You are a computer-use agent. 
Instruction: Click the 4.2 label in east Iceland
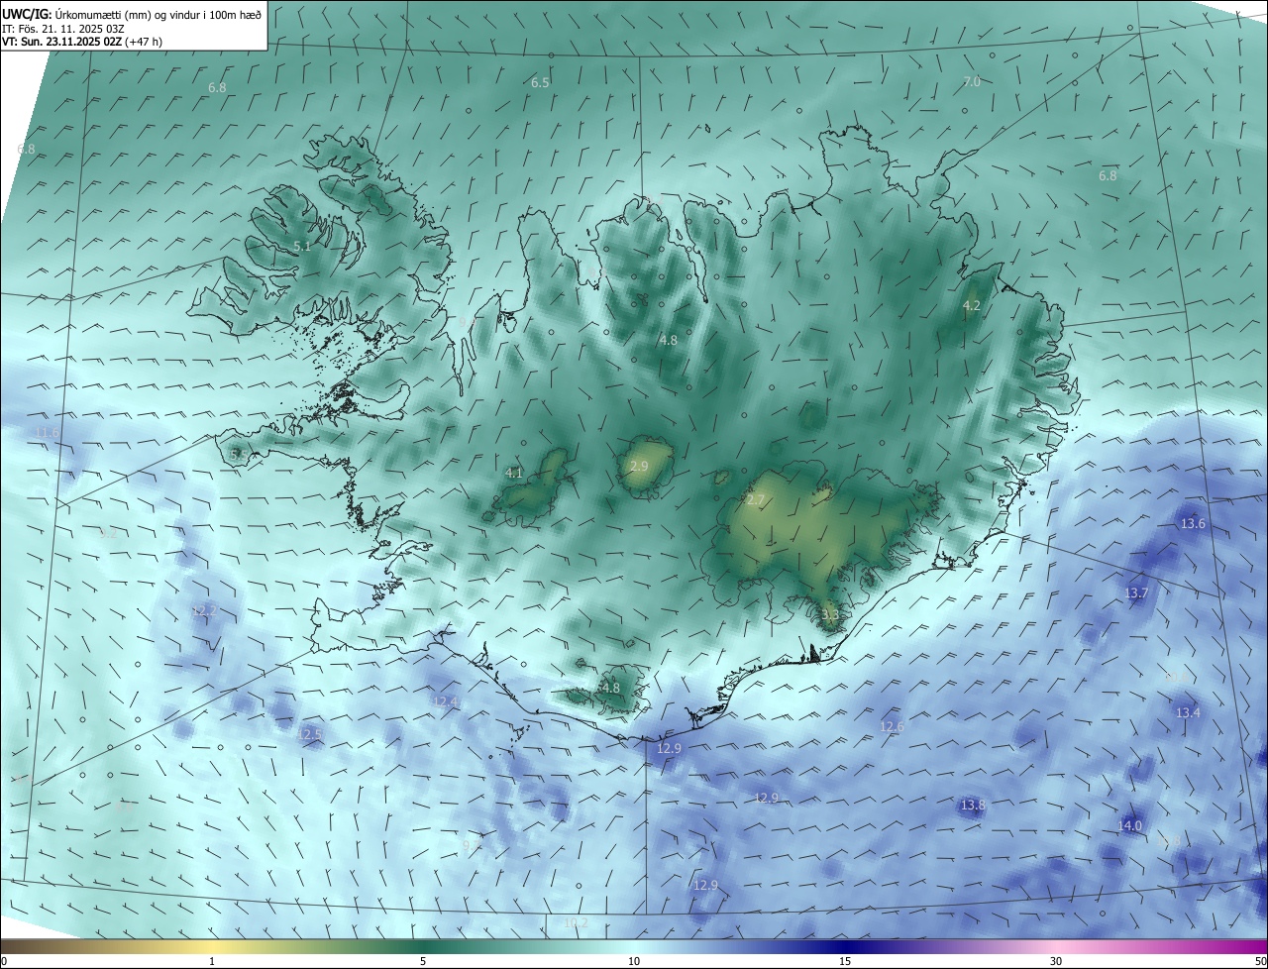(972, 305)
